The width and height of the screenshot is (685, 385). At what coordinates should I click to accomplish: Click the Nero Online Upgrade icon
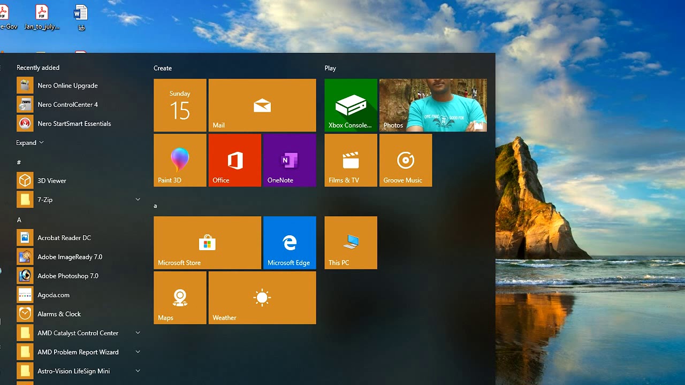(x=25, y=85)
